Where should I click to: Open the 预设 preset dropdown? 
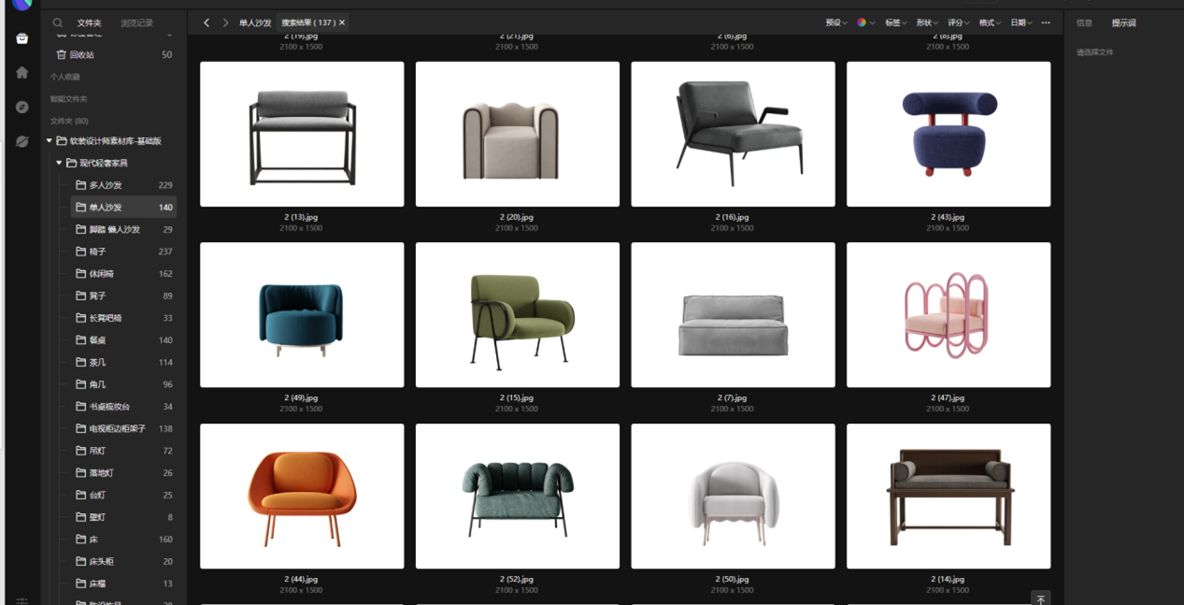pyautogui.click(x=835, y=22)
